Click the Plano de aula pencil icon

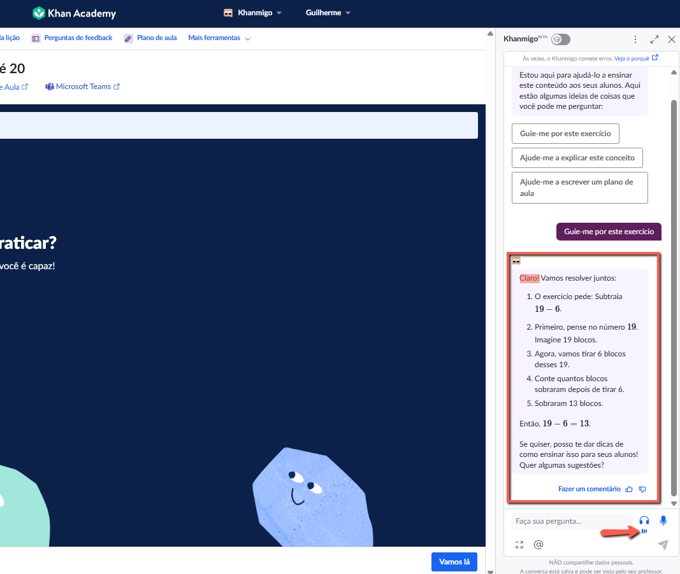[x=128, y=39]
